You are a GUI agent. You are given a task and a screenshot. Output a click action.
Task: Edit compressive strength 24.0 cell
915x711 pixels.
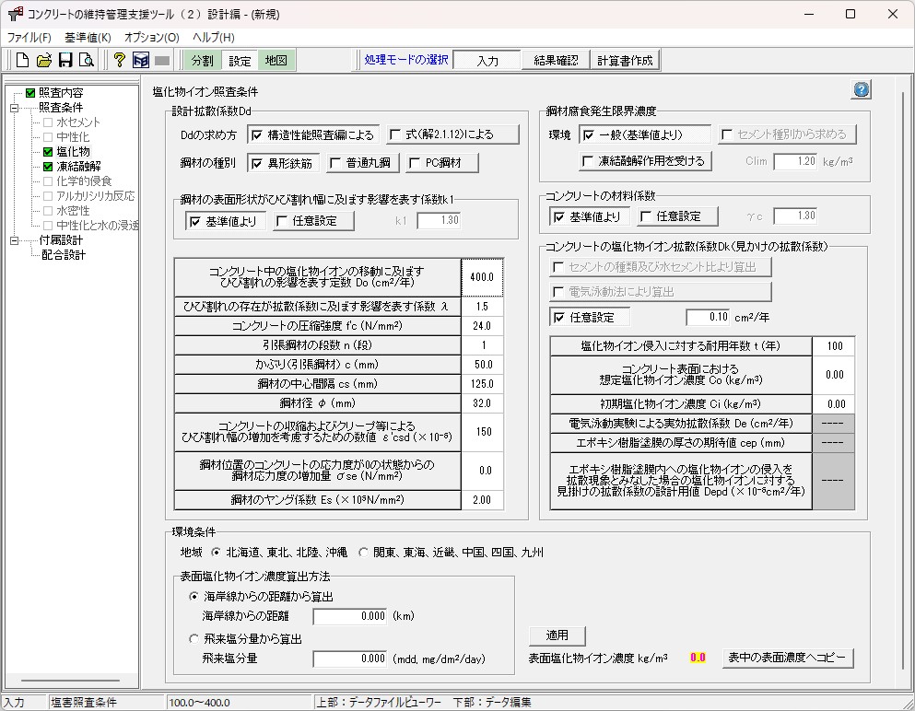[x=482, y=326]
